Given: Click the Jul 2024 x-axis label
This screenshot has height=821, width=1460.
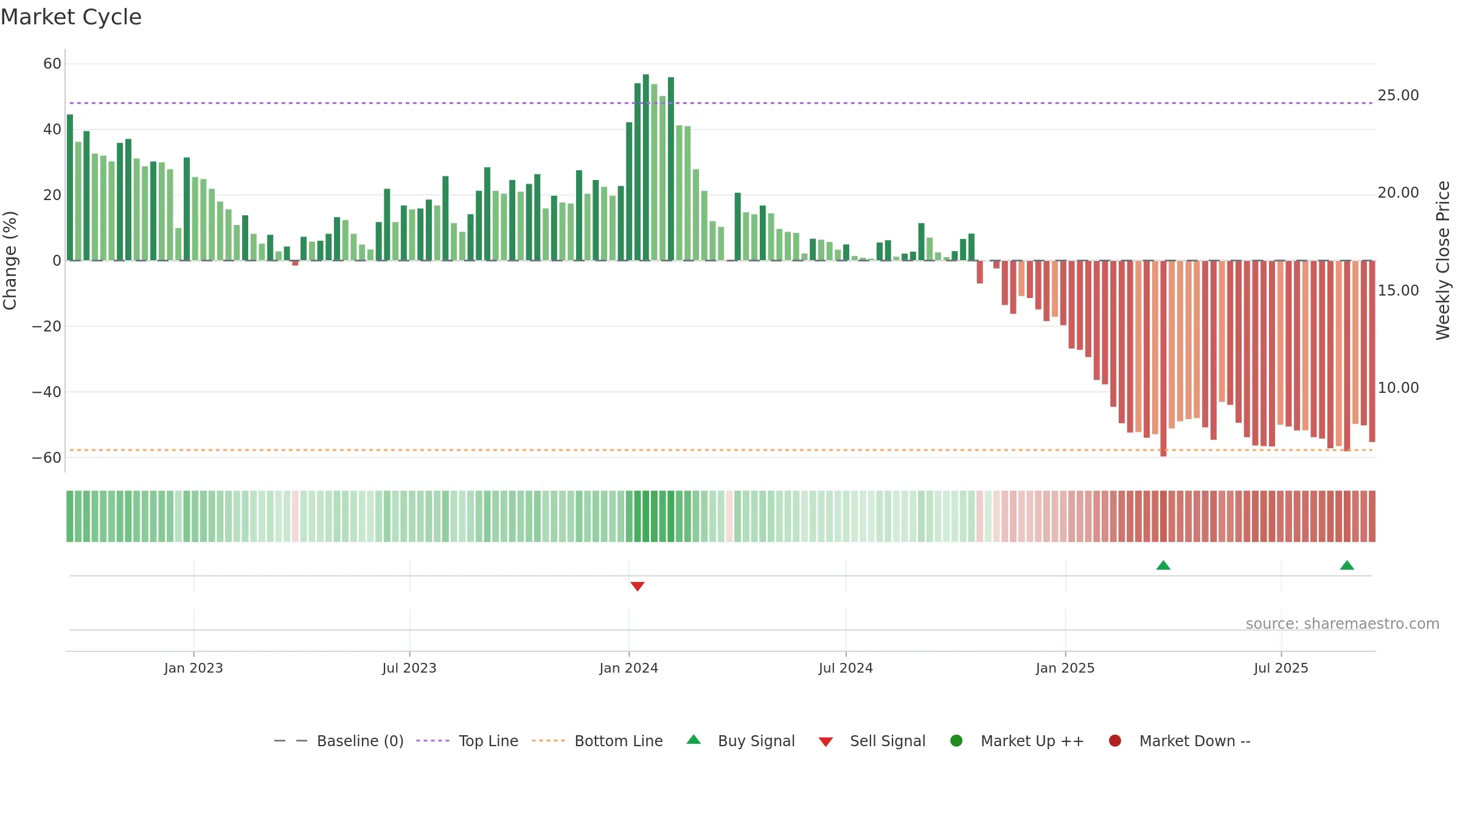Looking at the screenshot, I should (x=846, y=668).
